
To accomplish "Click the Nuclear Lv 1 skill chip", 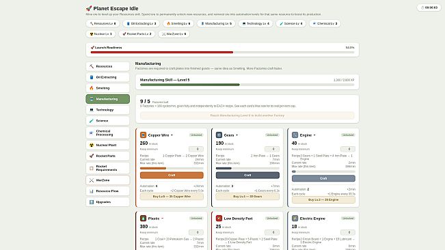I will tap(100, 34).
